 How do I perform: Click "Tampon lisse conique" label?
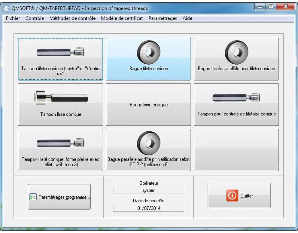(61, 114)
